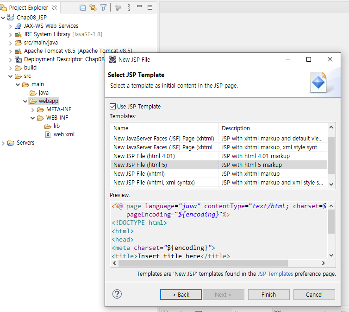Screen dimensions: 349x312
Task: Expand Apache Tomcat v8.5 node
Action: [11, 51]
